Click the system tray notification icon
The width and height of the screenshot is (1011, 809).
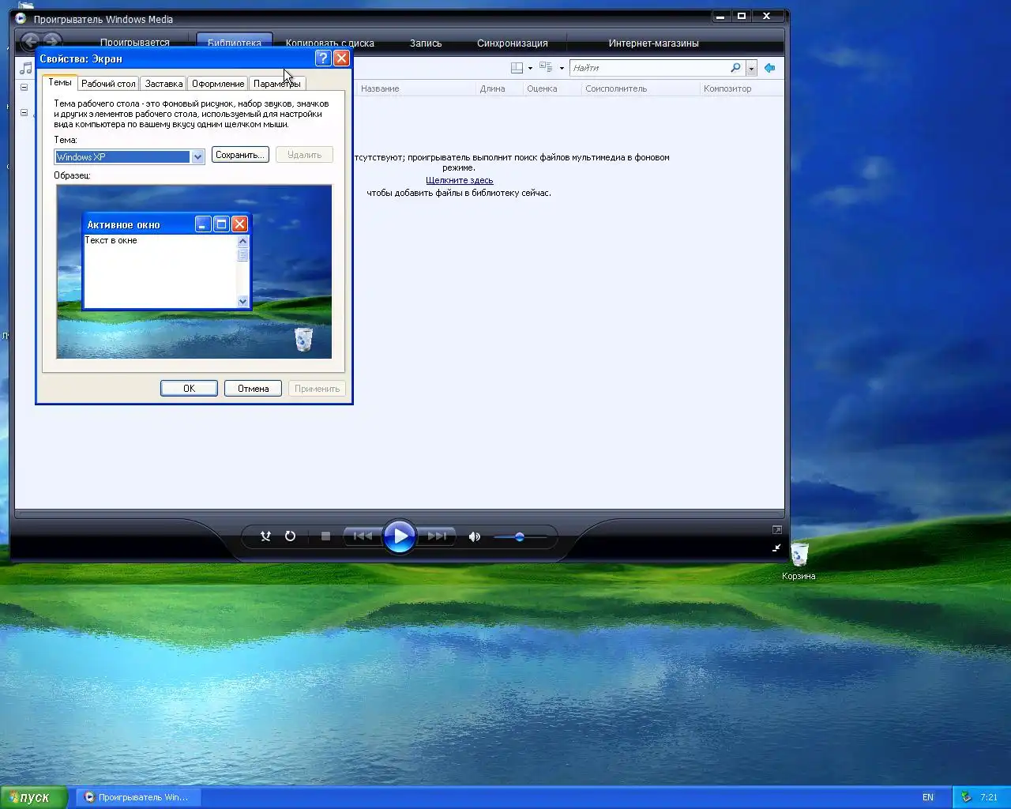click(x=965, y=797)
